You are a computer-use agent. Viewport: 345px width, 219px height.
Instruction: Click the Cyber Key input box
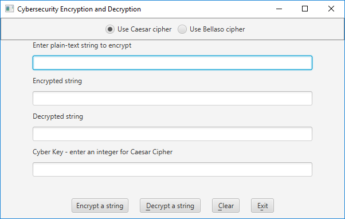pos(172,169)
